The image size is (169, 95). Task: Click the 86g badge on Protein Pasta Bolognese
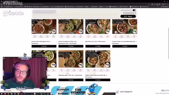[x=54, y=31]
